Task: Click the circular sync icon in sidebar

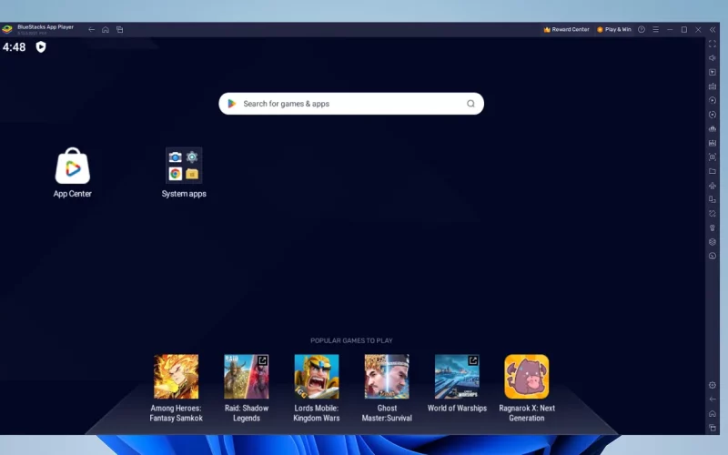Action: pyautogui.click(x=713, y=115)
